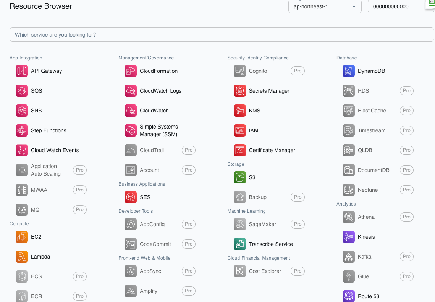The height and width of the screenshot is (302, 435).
Task: Click the Timestream label
Action: [372, 130]
